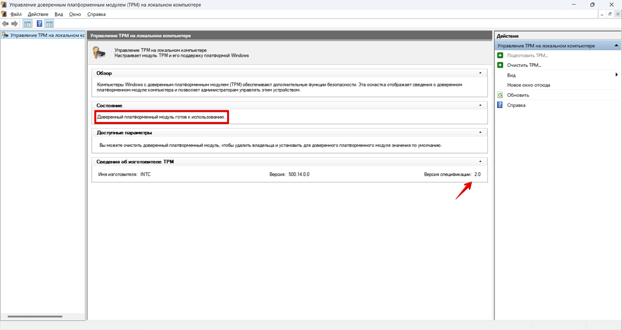
Task: Click manufacturer name value INTC
Action: click(x=145, y=174)
